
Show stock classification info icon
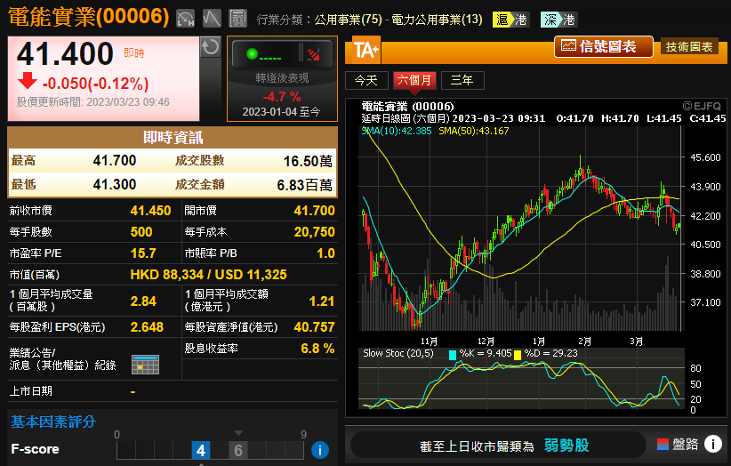pos(713,444)
